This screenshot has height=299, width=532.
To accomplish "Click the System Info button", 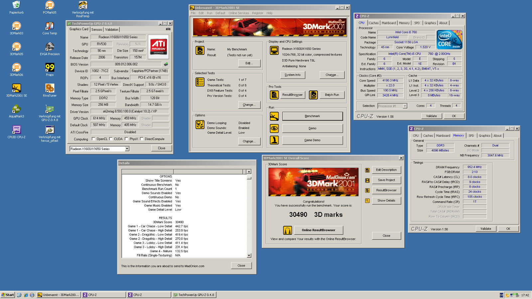I will click(x=293, y=75).
